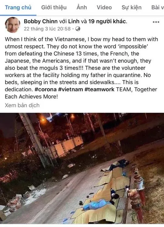
Task: Click the 22 tháng 3 timestamp
Action: pos(47,29)
